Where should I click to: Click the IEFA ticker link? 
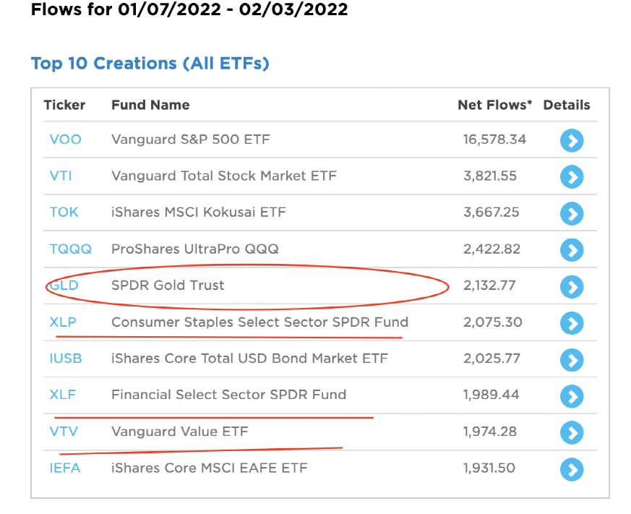65,468
